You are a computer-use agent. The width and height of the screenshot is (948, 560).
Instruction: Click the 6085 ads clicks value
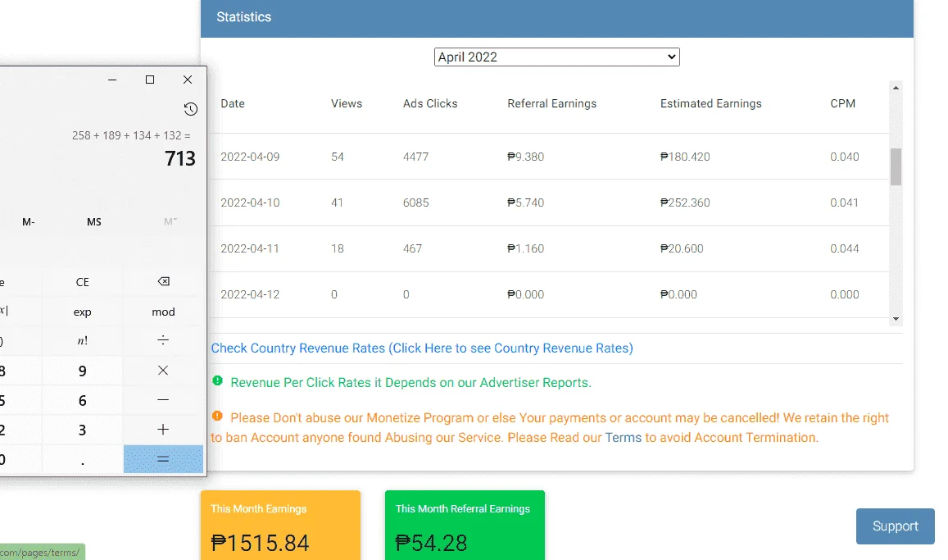(x=416, y=203)
